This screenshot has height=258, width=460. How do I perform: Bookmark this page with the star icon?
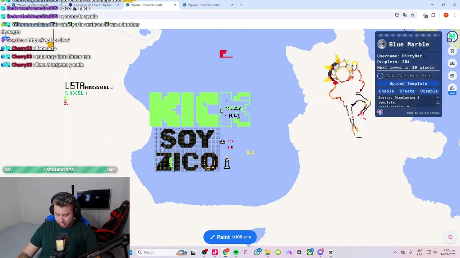pos(413,15)
